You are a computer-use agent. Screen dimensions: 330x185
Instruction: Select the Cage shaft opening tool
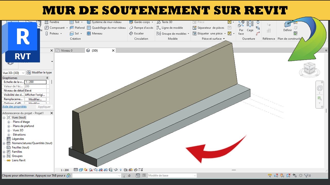pos(250,26)
